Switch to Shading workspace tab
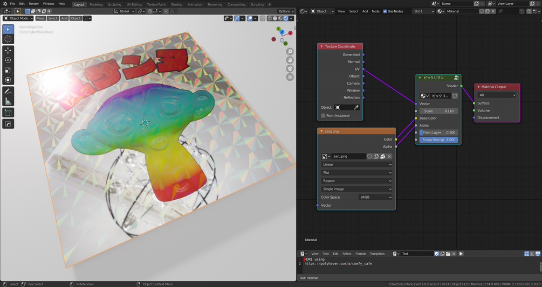Image resolution: width=542 pixels, height=287 pixels. tap(176, 4)
